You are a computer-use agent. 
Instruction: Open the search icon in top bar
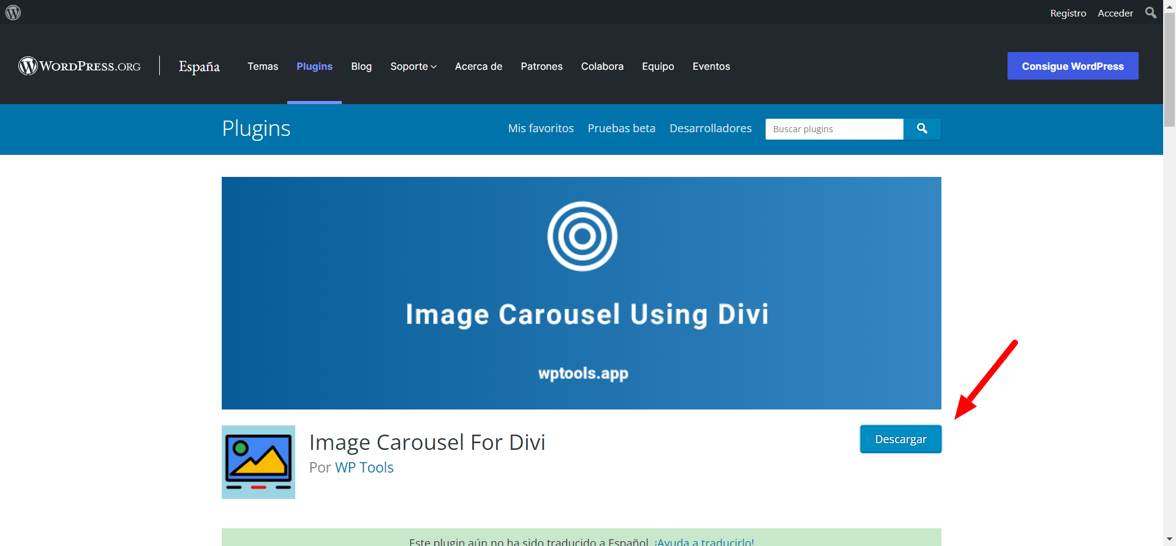point(1151,12)
